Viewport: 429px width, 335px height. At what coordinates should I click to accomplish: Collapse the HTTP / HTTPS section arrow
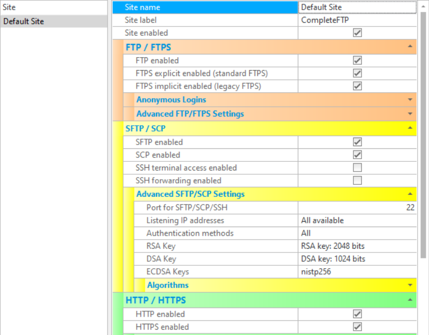(410, 300)
